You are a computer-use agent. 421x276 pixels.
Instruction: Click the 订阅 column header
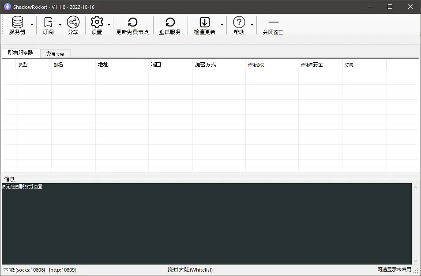[365, 64]
